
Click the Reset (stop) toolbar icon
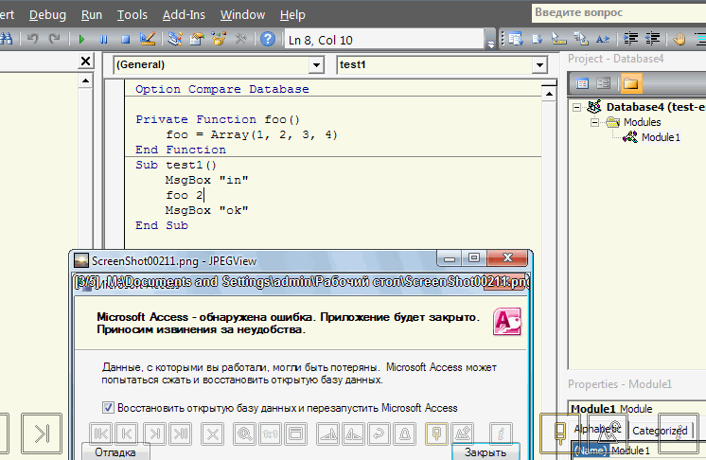click(x=126, y=40)
